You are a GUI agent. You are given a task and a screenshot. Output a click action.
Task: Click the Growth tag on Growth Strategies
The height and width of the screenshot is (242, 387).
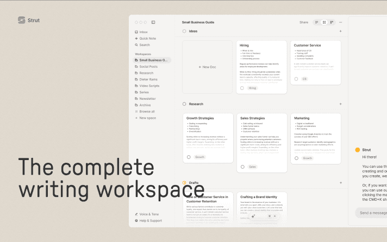pyautogui.click(x=199, y=157)
